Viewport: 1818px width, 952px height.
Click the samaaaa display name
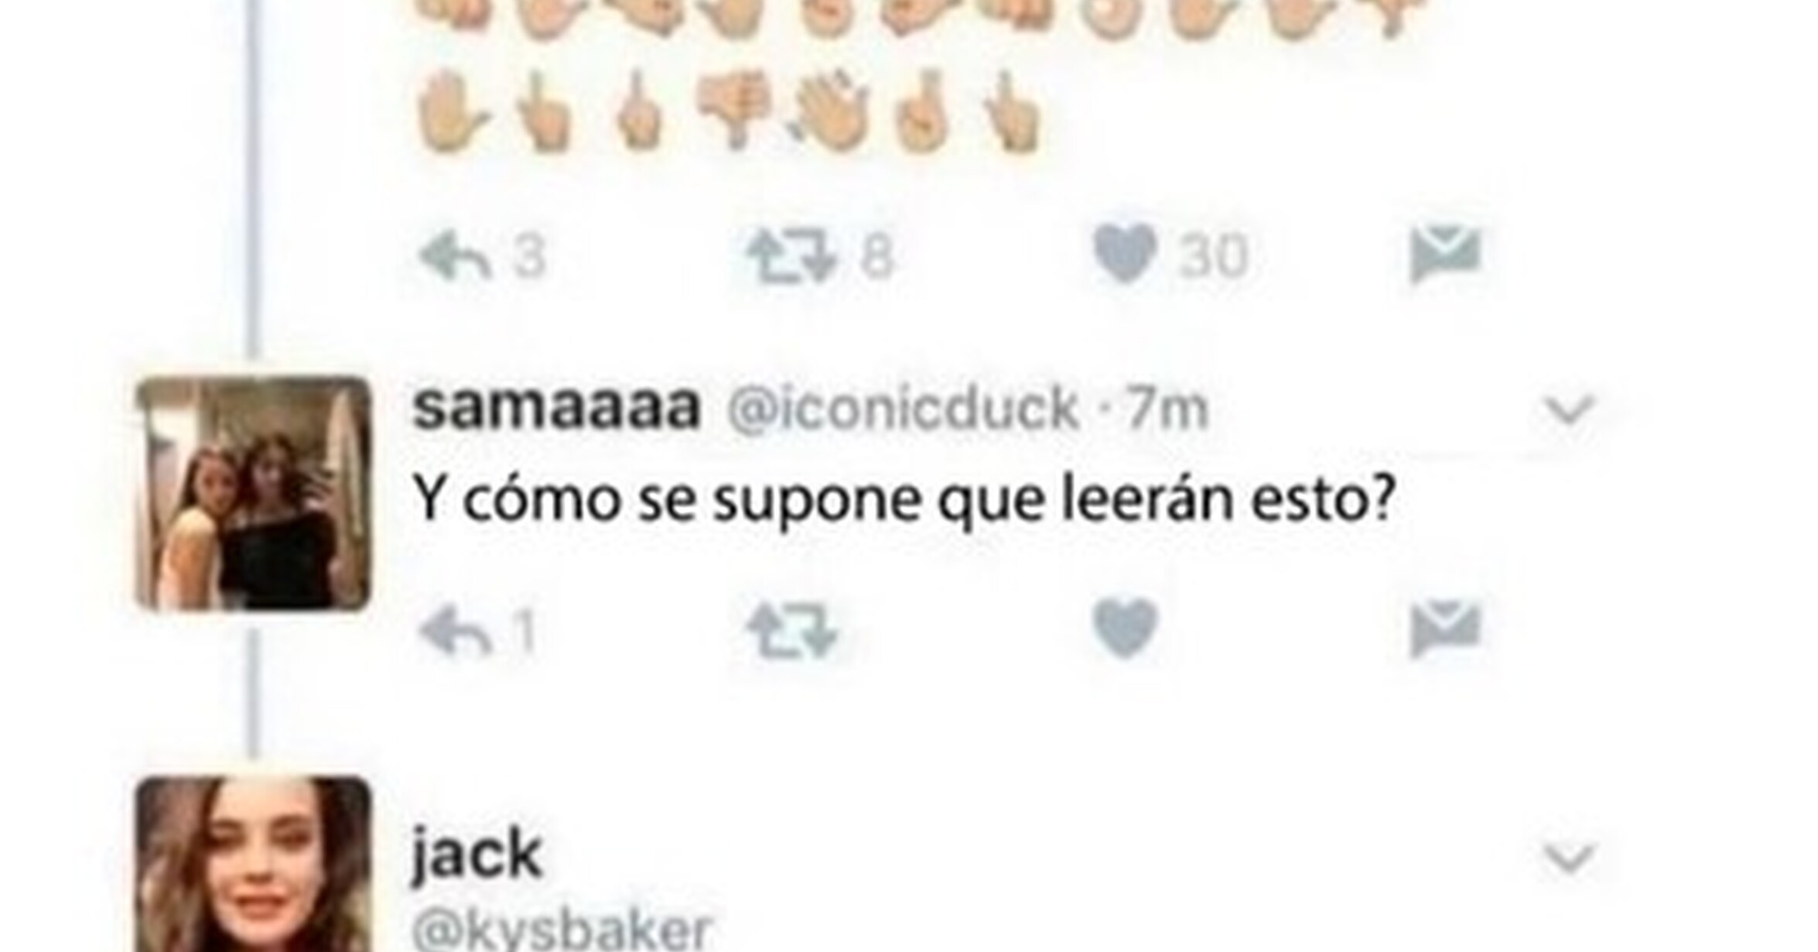click(556, 409)
